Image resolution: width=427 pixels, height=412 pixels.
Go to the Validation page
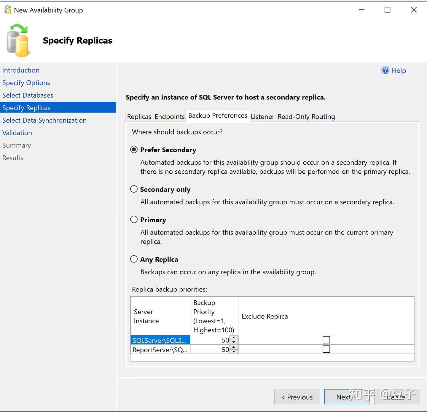click(17, 133)
